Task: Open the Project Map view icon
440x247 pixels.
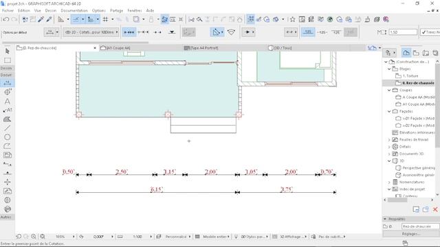Action: coord(406,53)
